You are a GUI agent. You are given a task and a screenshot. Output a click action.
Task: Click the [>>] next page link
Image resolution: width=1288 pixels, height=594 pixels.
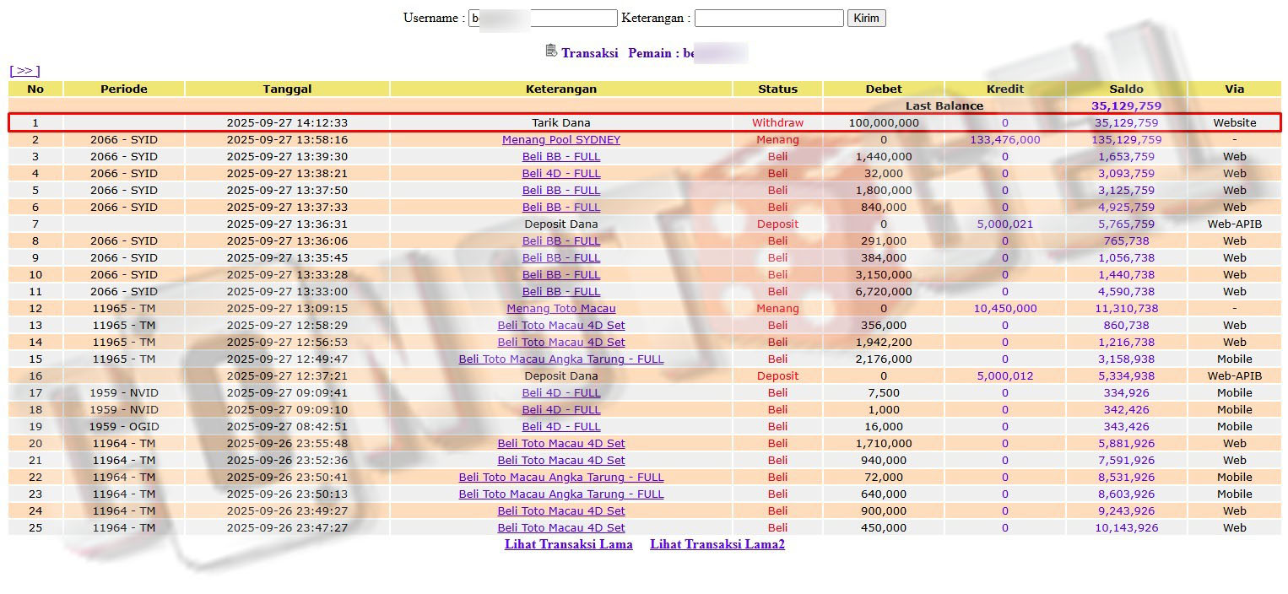point(24,71)
